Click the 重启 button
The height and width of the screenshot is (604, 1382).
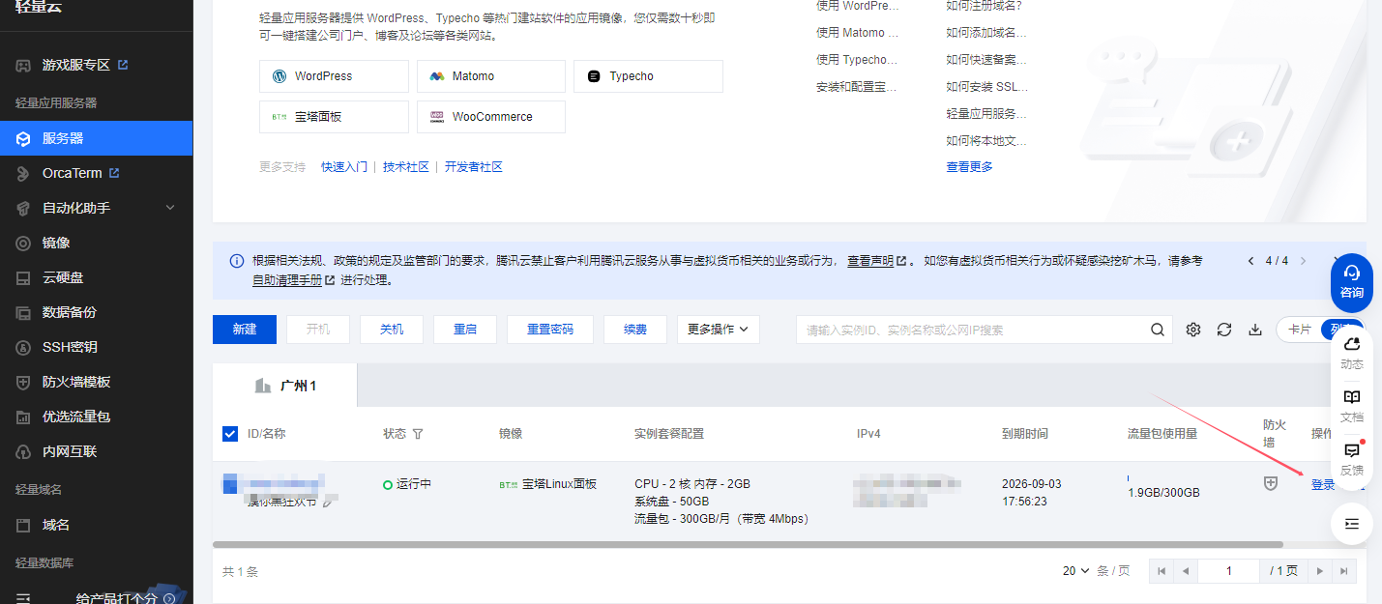(465, 330)
